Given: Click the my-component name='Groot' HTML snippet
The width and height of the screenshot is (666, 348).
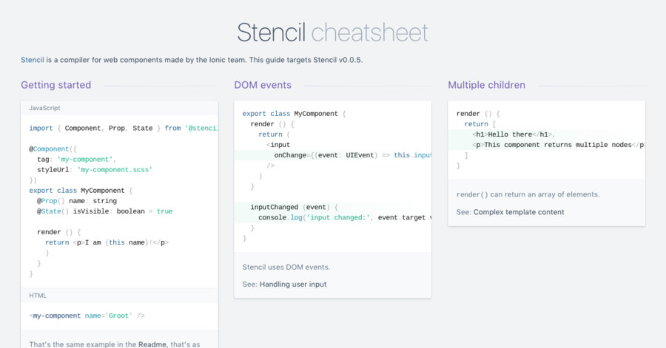Looking at the screenshot, I should tap(87, 315).
